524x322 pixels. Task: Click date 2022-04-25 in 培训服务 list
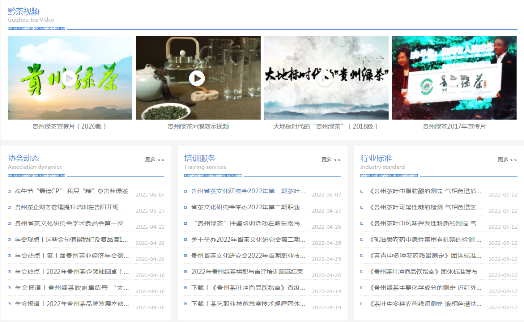point(327,259)
